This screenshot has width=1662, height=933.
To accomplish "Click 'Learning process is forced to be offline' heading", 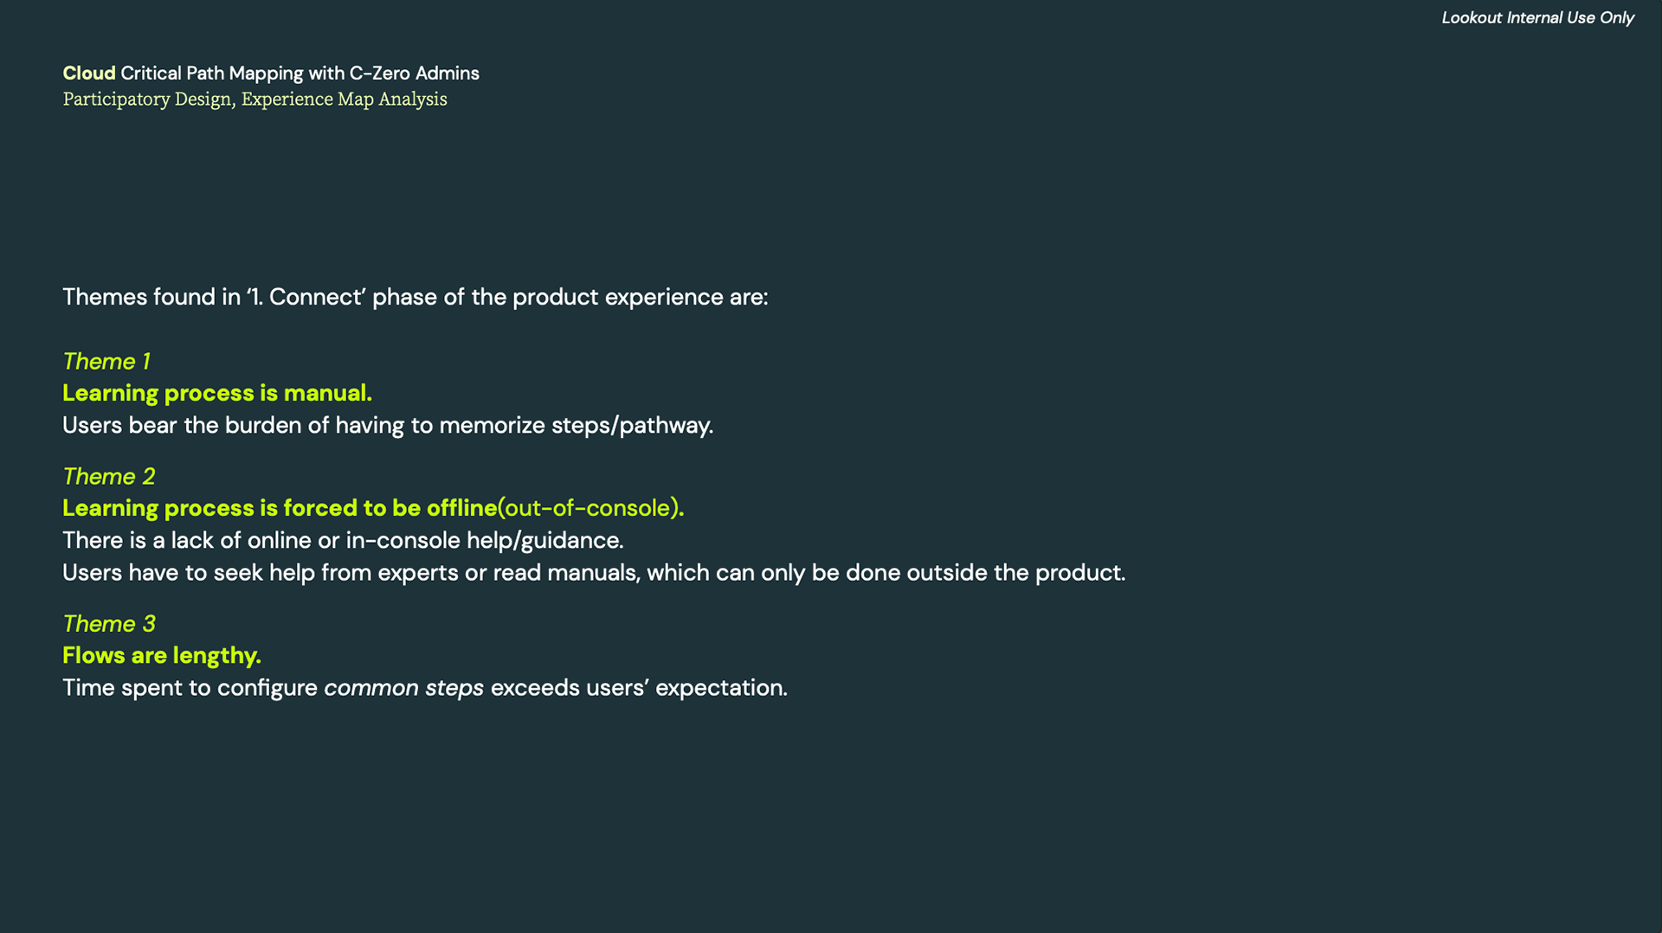I will (x=280, y=508).
